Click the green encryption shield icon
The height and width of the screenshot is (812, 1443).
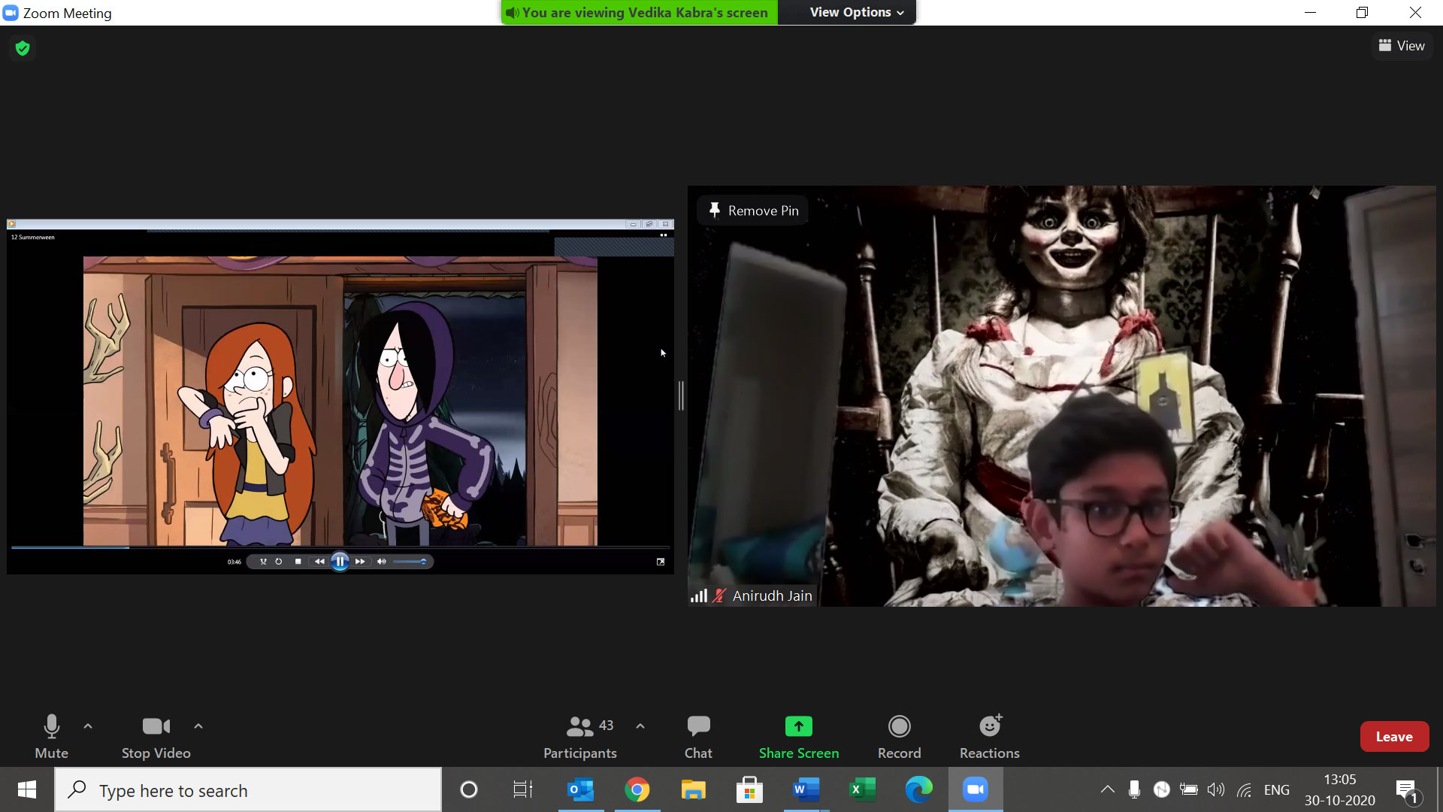tap(23, 48)
